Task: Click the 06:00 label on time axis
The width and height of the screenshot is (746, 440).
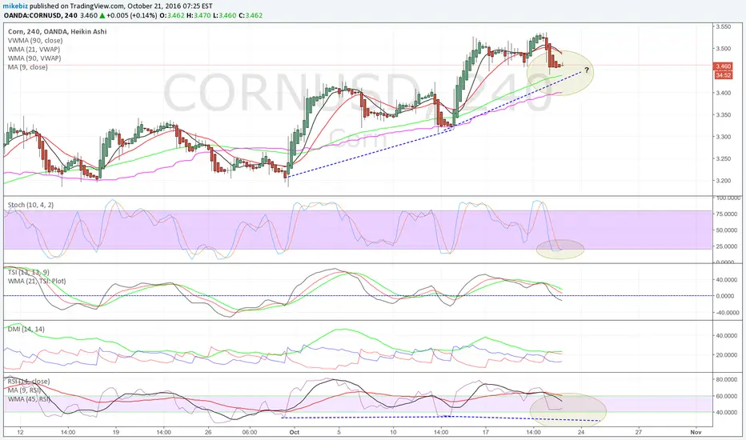Action: point(249,432)
